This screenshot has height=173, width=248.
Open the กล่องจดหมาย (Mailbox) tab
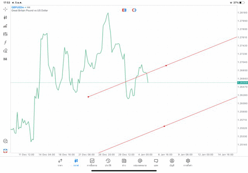pos(140,162)
